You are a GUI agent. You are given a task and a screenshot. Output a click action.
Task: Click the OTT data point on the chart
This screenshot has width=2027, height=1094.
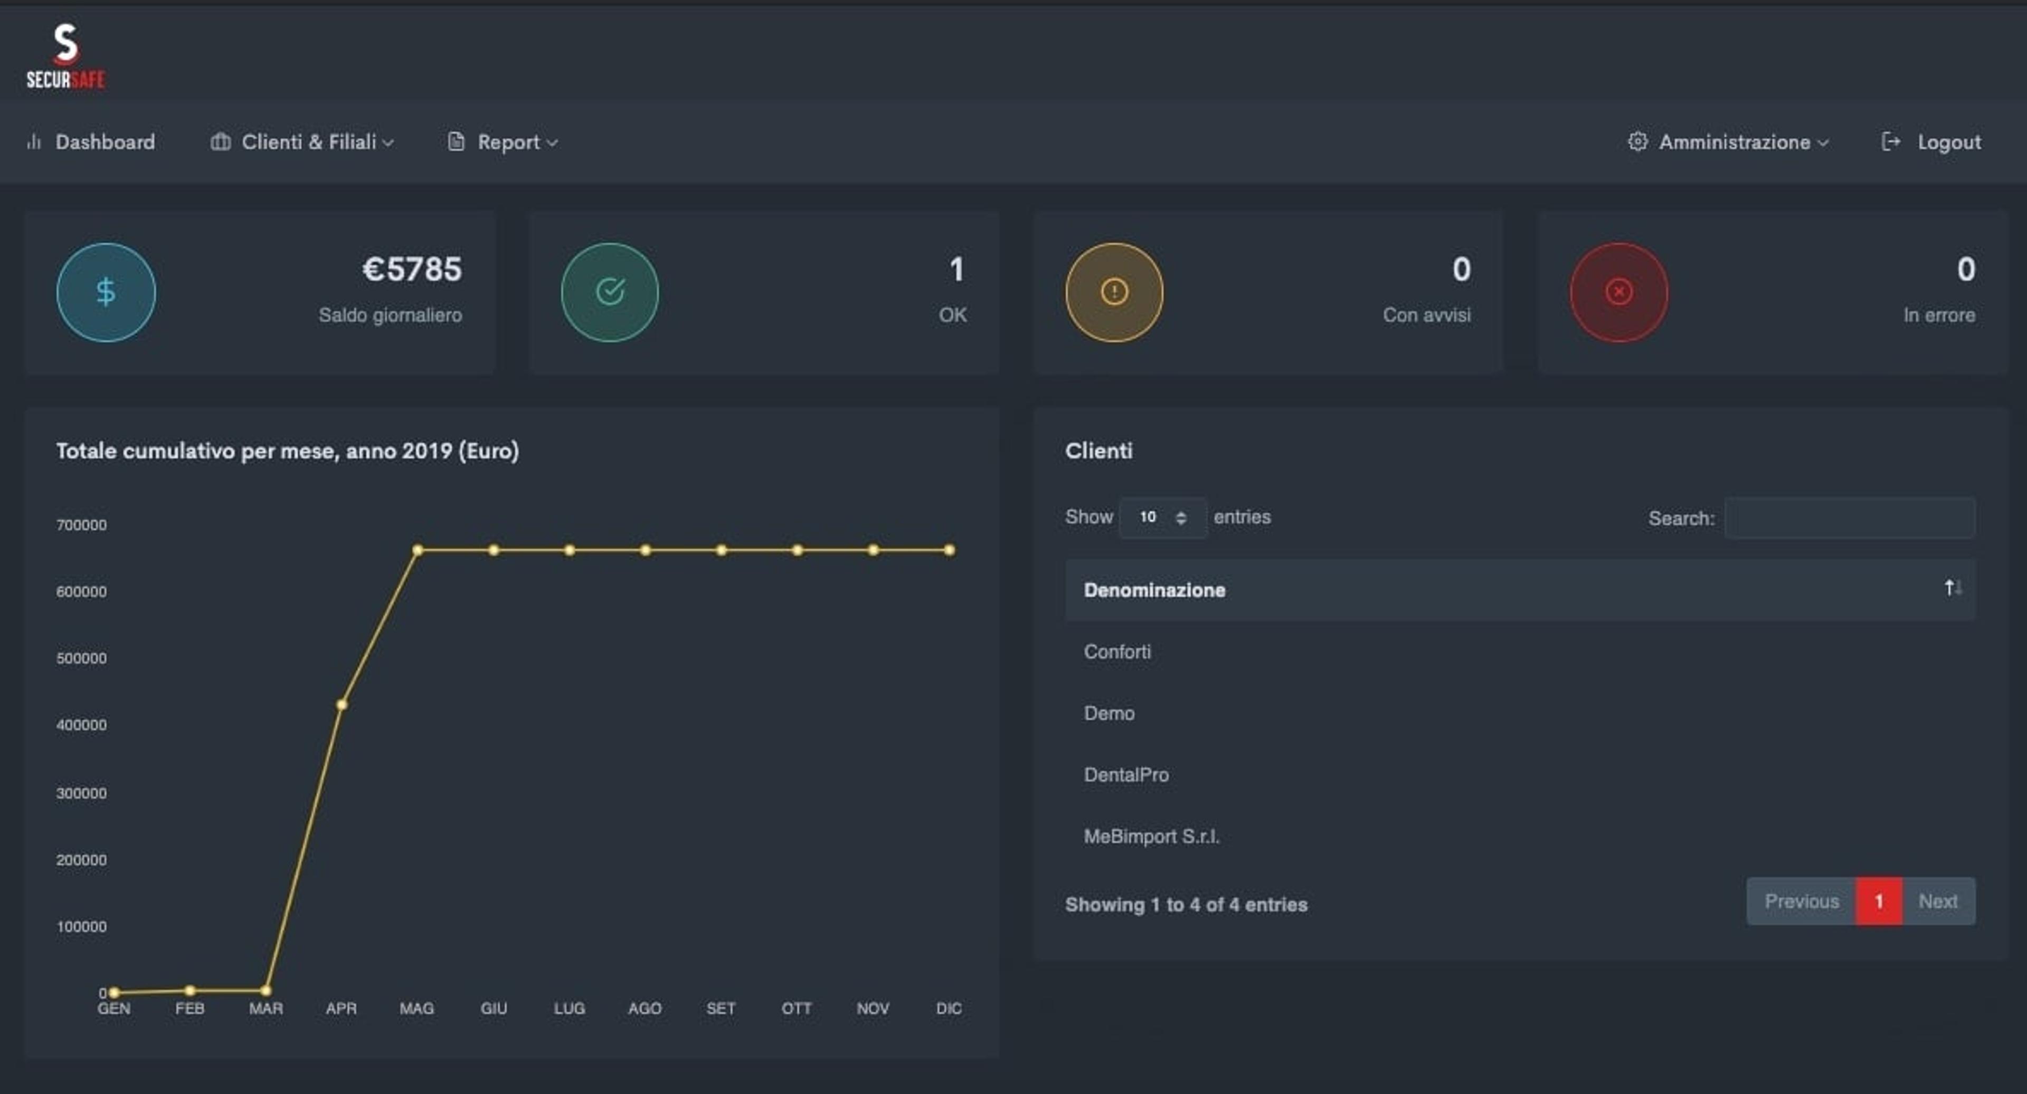797,550
